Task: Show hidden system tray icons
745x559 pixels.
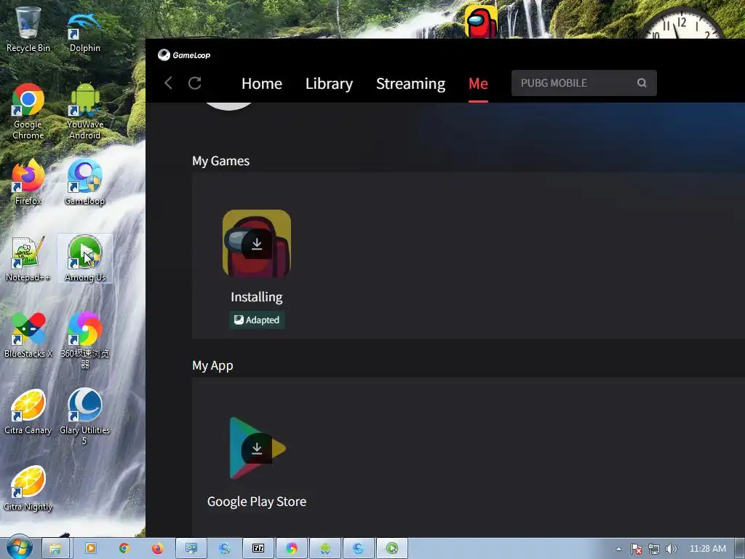Action: (618, 549)
